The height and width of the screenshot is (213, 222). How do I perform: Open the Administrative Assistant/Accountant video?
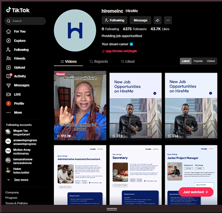pyautogui.click(x=80, y=175)
